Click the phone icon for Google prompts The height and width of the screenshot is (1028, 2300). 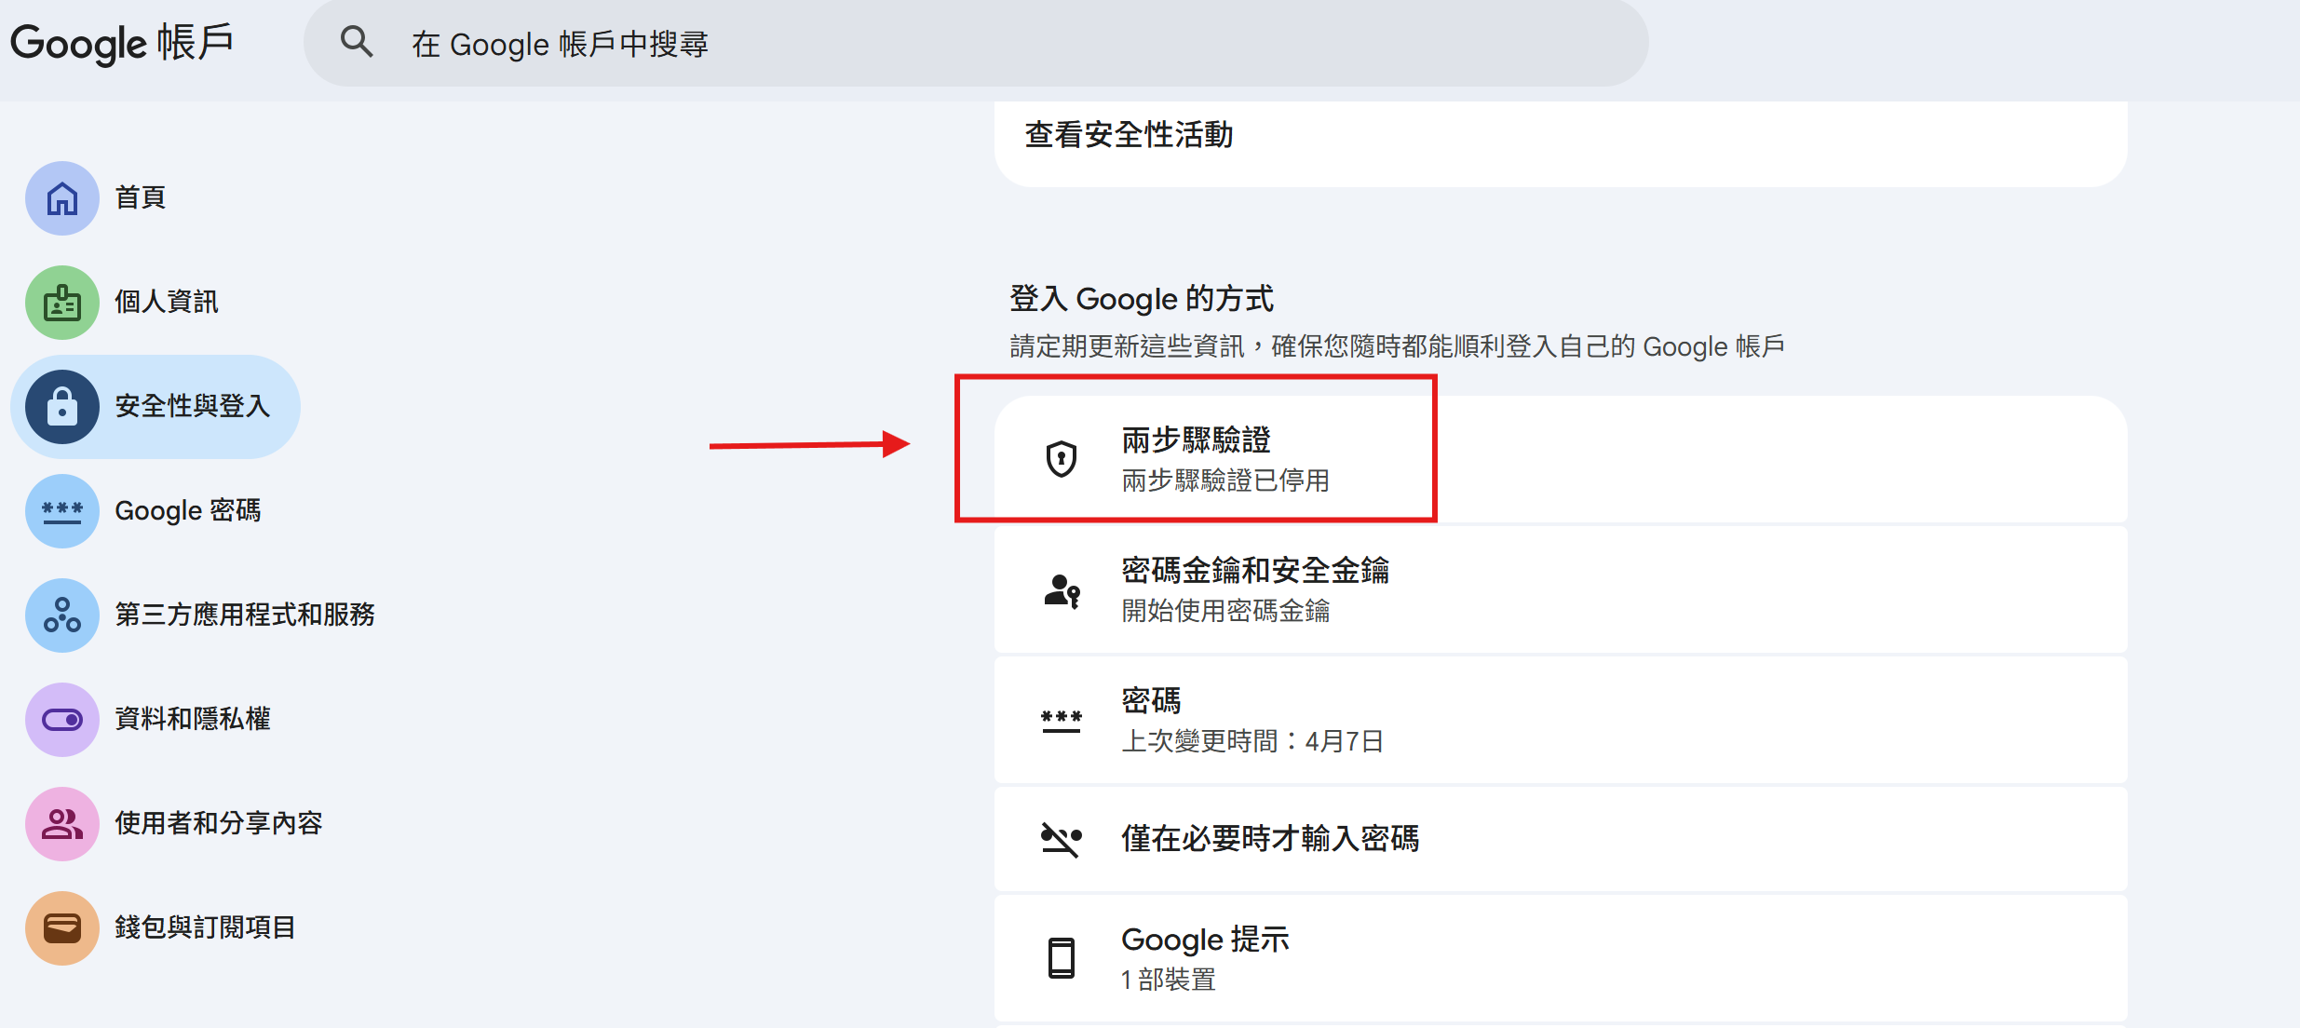coord(1061,958)
